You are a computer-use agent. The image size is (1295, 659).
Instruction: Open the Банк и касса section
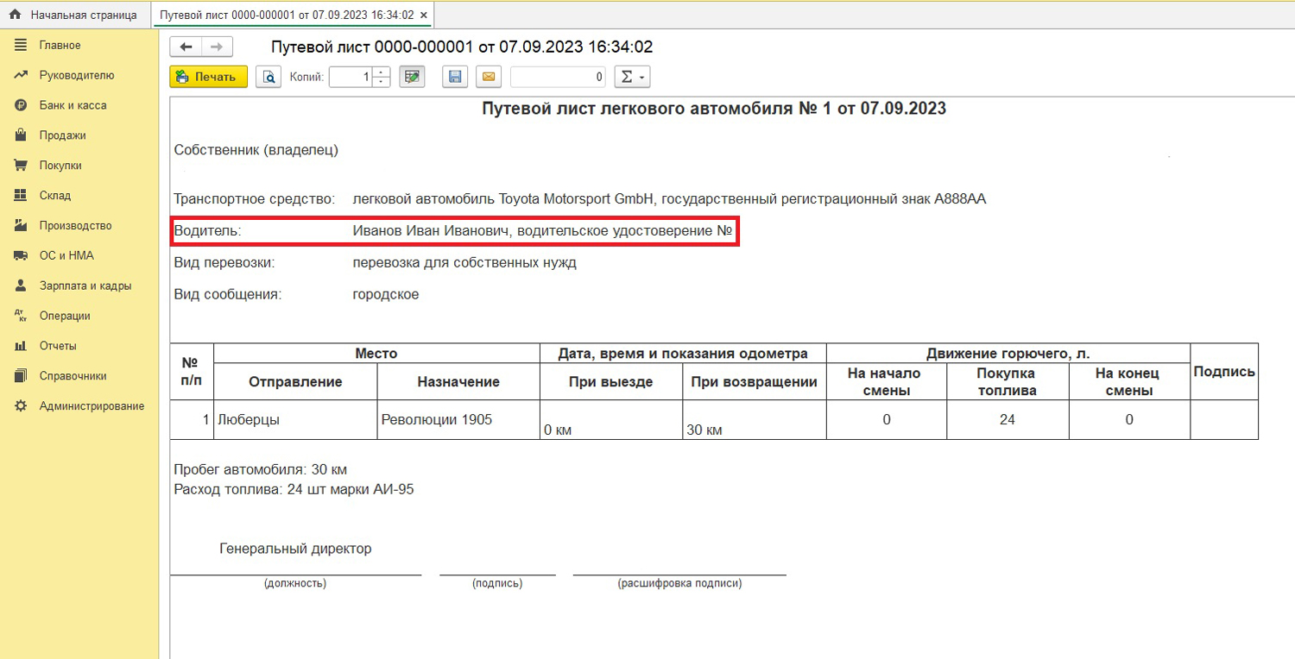click(x=73, y=105)
